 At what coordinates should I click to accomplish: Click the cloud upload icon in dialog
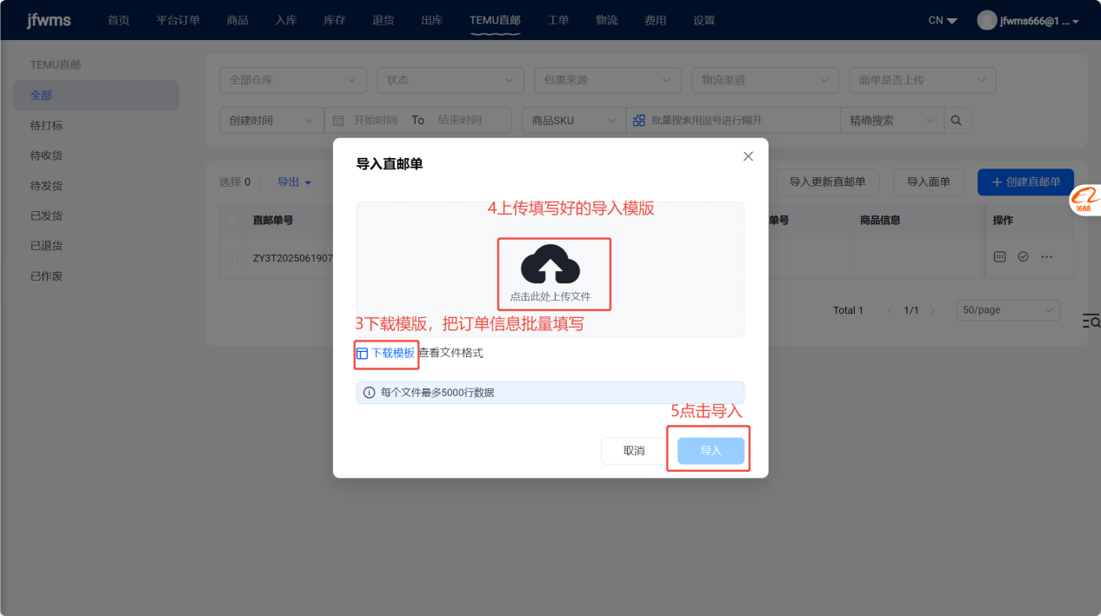tap(550, 265)
